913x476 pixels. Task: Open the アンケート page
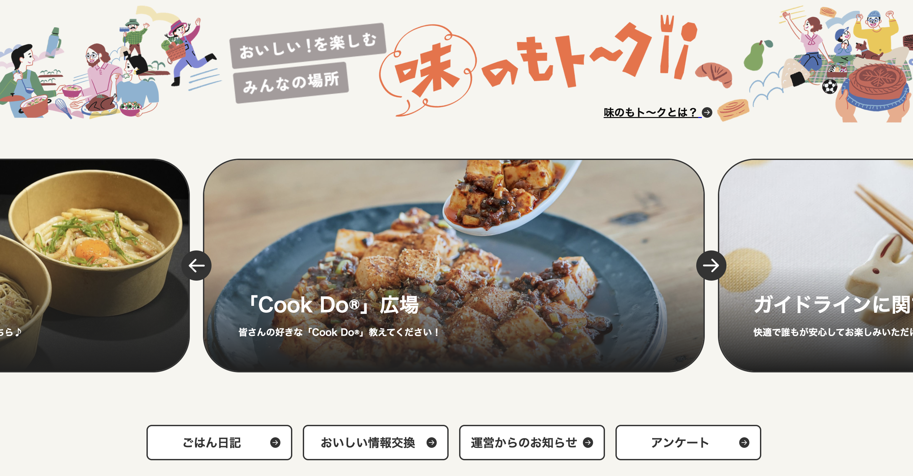tap(688, 442)
